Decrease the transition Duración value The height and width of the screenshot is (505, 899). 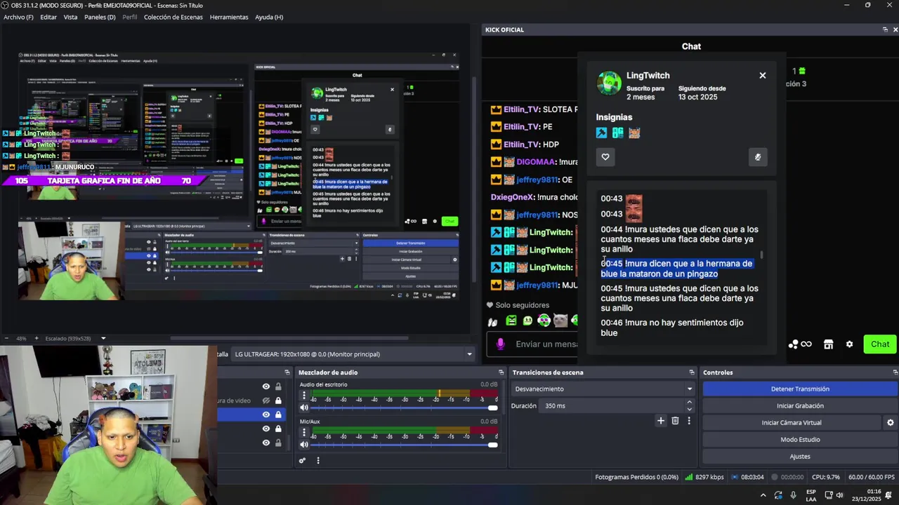pos(689,410)
